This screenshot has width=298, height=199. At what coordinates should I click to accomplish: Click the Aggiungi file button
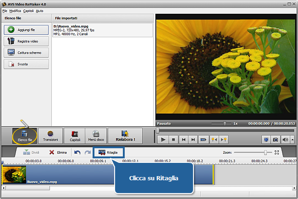(x=26, y=30)
